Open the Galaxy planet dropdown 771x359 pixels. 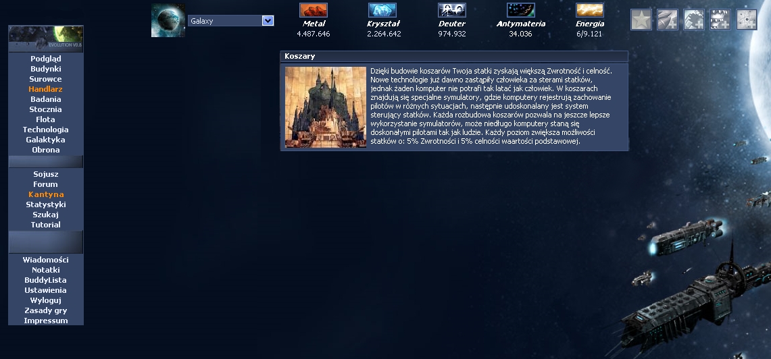(x=230, y=21)
